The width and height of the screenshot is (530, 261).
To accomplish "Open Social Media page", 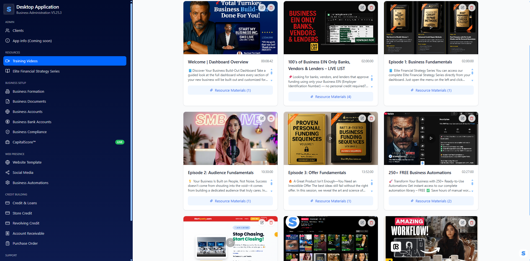I will pos(65,172).
